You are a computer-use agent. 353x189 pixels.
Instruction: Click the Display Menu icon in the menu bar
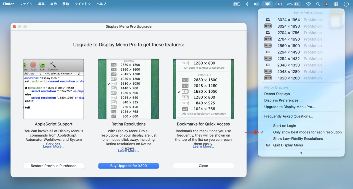[x=267, y=4]
